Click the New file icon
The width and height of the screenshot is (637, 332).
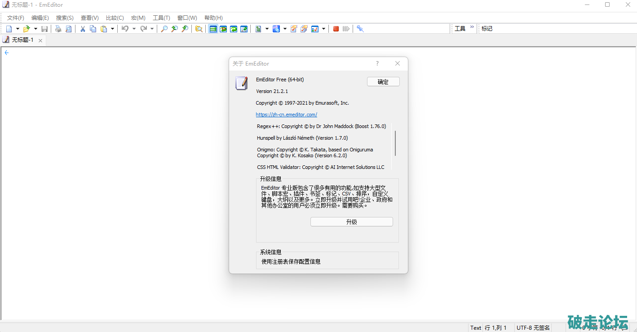9,29
